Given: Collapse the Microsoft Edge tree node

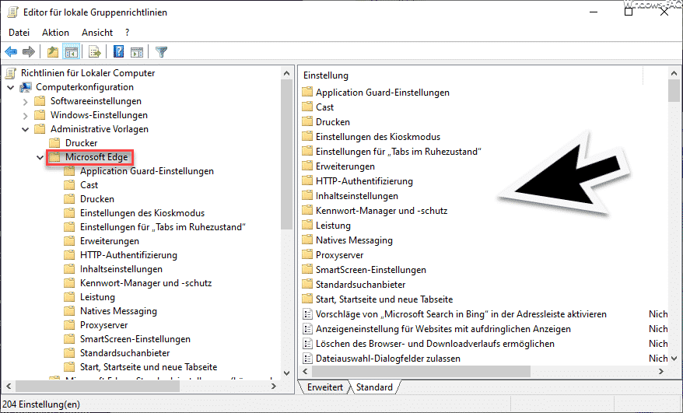Looking at the screenshot, I should [40, 157].
